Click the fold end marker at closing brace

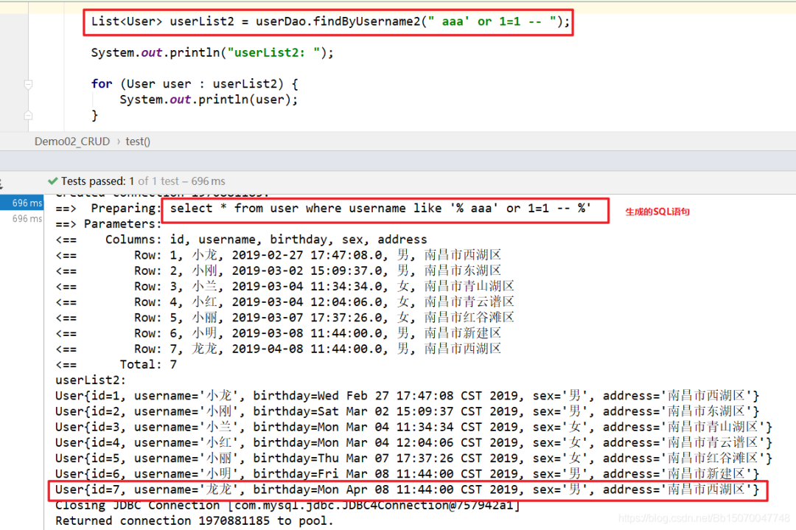[x=29, y=116]
